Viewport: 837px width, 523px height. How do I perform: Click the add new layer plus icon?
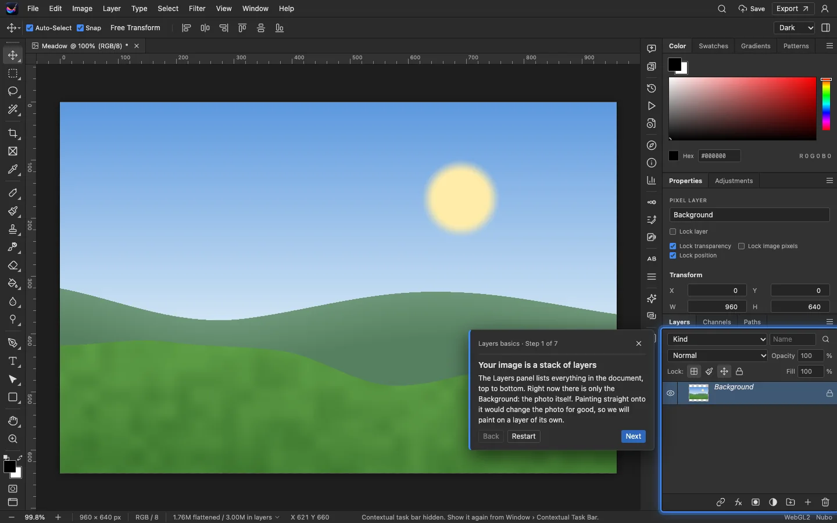[808, 502]
